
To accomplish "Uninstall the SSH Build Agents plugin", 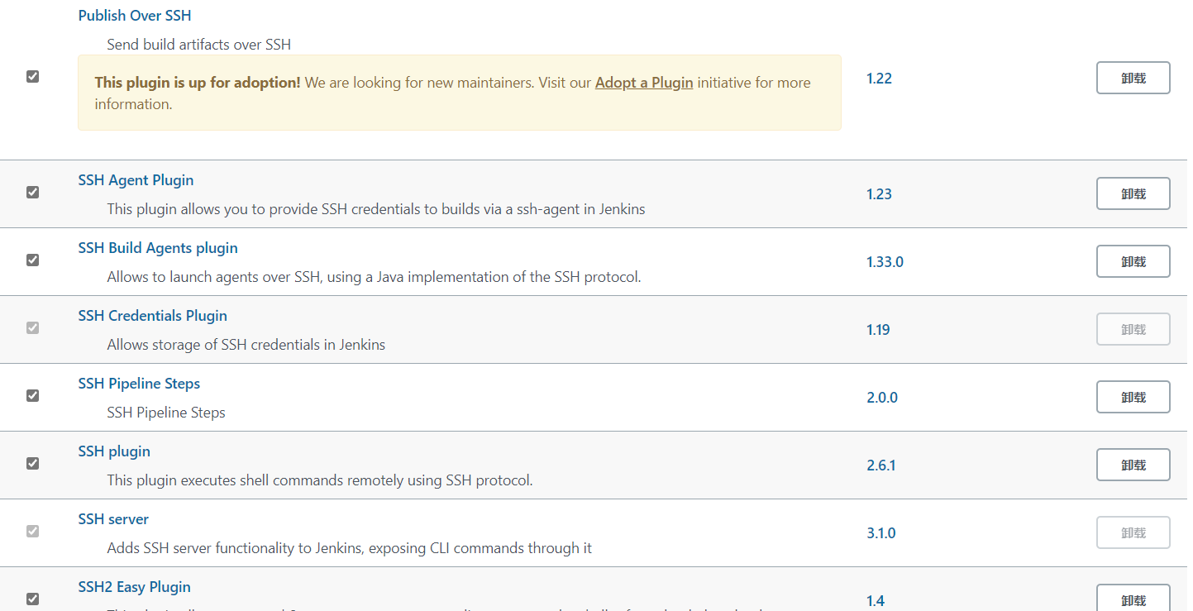I will [x=1133, y=261].
